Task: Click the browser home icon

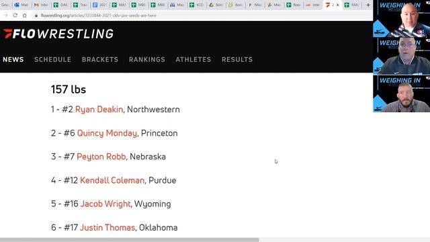Action: (x=24, y=15)
